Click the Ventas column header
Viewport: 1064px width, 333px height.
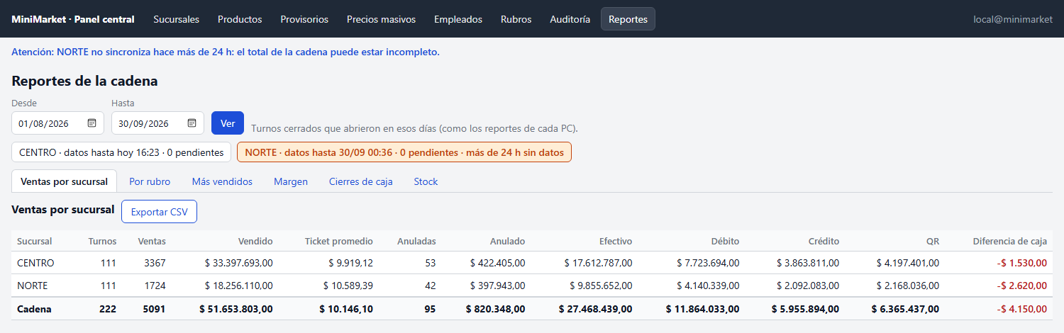(152, 241)
